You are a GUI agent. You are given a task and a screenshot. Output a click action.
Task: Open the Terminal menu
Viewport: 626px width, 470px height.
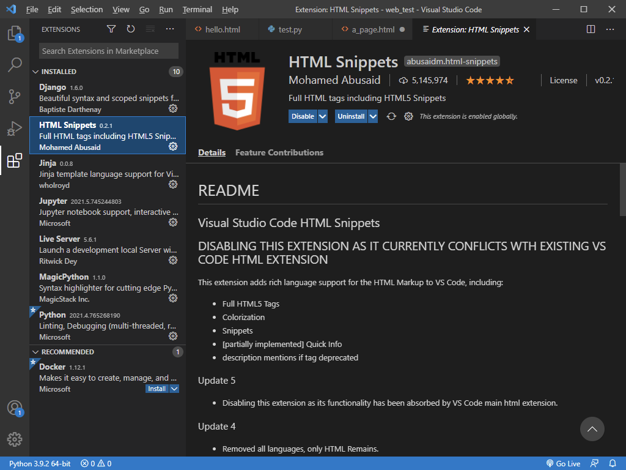pos(197,10)
